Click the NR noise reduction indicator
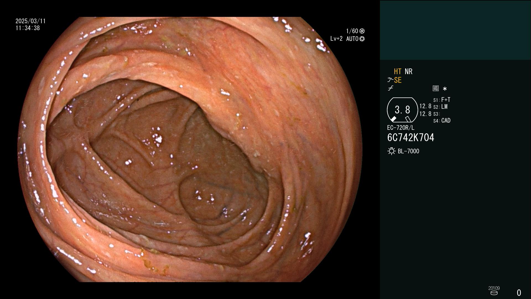Viewport: 531px width, 299px height. pos(408,71)
